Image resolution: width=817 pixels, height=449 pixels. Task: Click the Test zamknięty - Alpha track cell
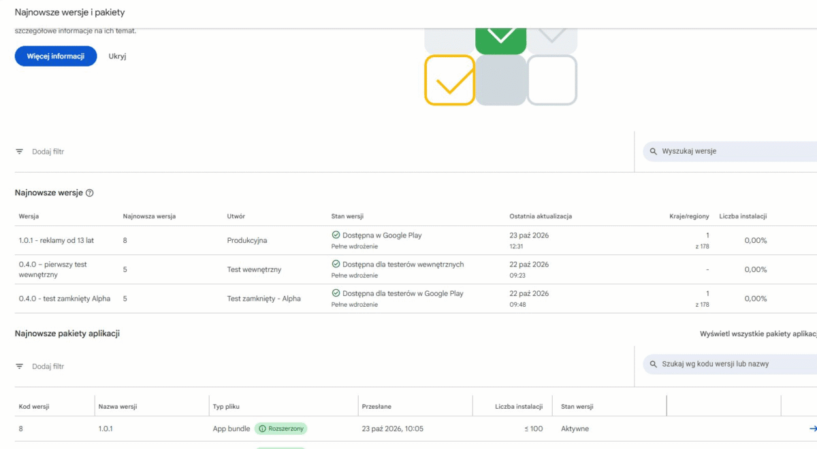coord(263,299)
